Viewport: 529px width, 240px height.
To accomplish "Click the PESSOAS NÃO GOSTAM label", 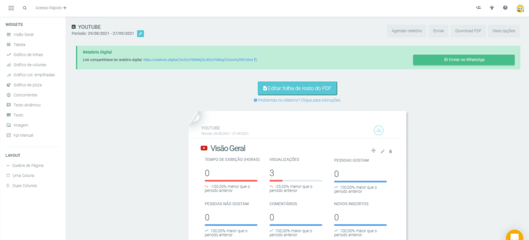I will (x=227, y=203).
